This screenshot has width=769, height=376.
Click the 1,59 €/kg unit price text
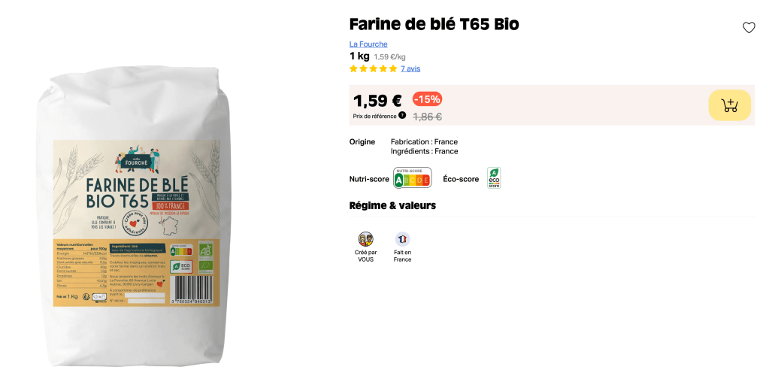(x=390, y=57)
